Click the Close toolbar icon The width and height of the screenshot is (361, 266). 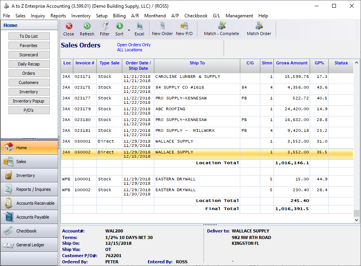69,29
